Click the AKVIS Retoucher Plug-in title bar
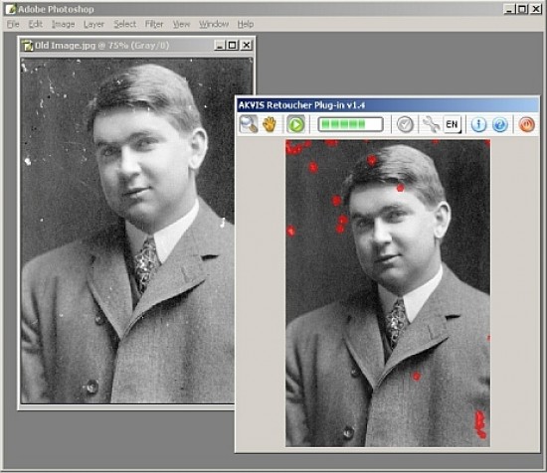Image resolution: width=547 pixels, height=473 pixels. coord(388,105)
